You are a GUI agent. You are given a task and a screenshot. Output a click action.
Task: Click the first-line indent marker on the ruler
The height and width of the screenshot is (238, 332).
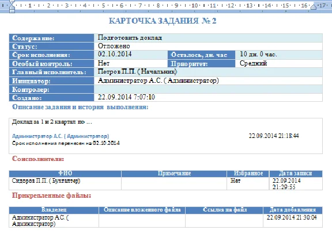(x=12, y=2)
